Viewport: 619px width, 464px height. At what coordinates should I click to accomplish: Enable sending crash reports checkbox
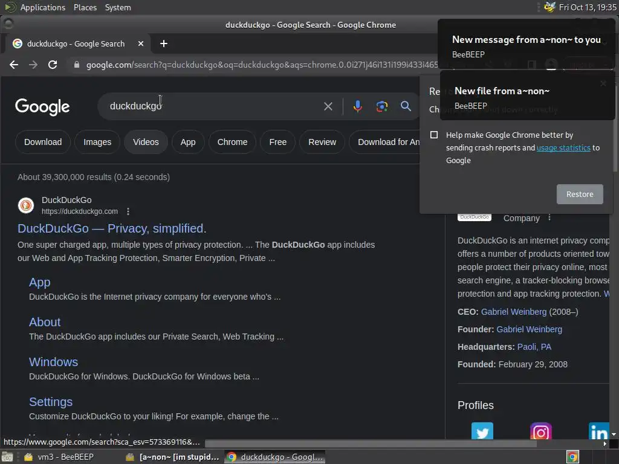point(434,135)
